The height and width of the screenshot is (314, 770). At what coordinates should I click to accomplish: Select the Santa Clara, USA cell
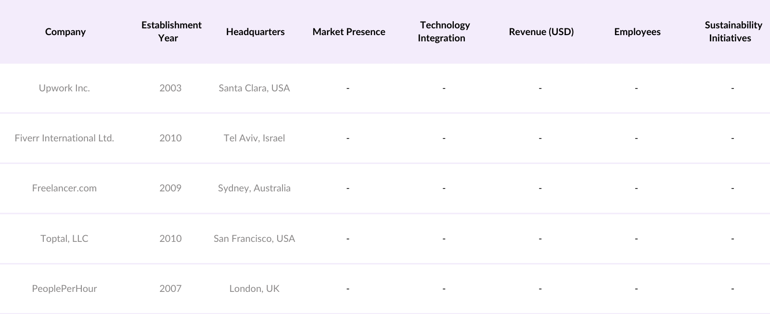coord(254,88)
